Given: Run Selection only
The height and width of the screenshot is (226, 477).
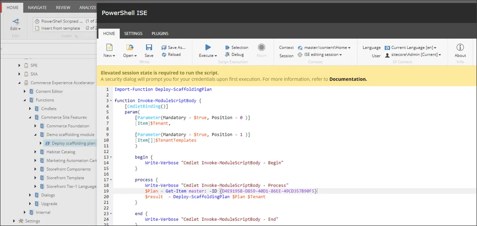Looking at the screenshot, I should (237, 47).
